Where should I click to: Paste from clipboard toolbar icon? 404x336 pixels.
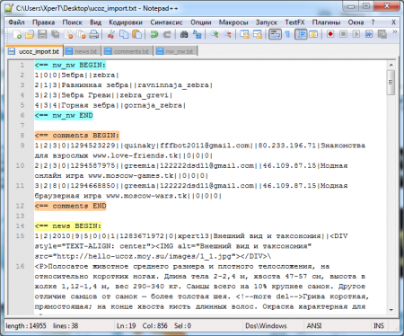tap(136, 34)
